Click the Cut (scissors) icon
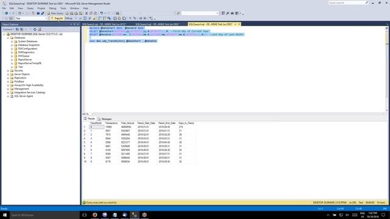The width and height of the screenshot is (390, 219). (87, 13)
